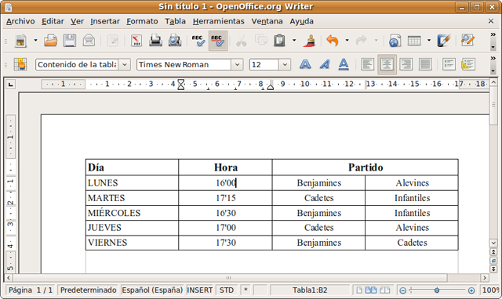Apply Underline with the underlined A icon
The height and width of the screenshot is (299, 502).
(344, 64)
